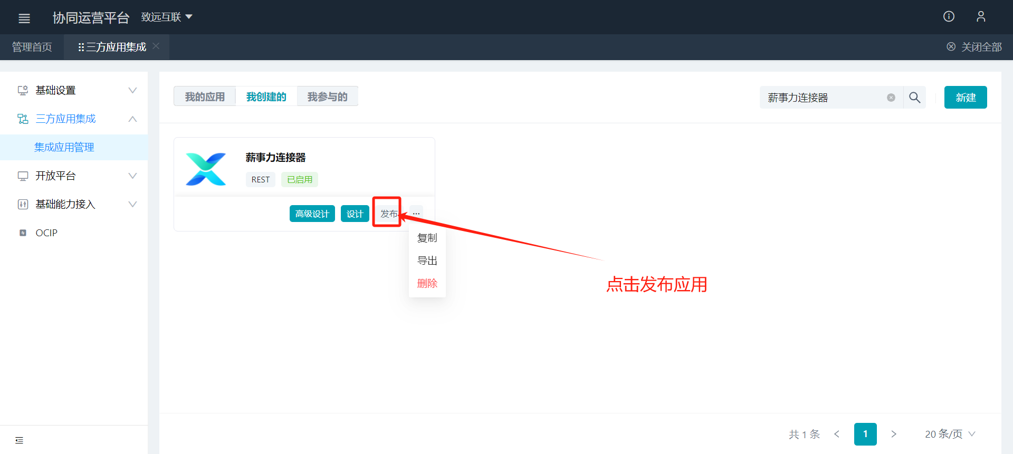Click the 已启用 status tag
The width and height of the screenshot is (1013, 454).
(x=300, y=179)
